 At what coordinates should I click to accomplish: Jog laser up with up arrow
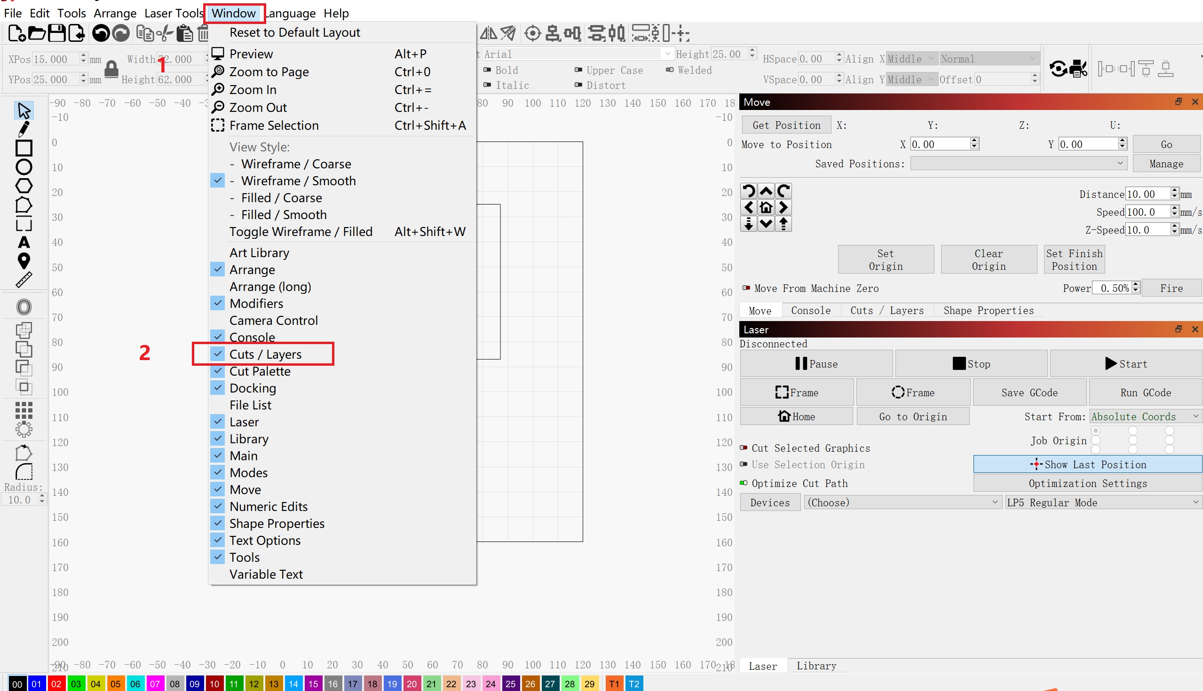tap(766, 191)
